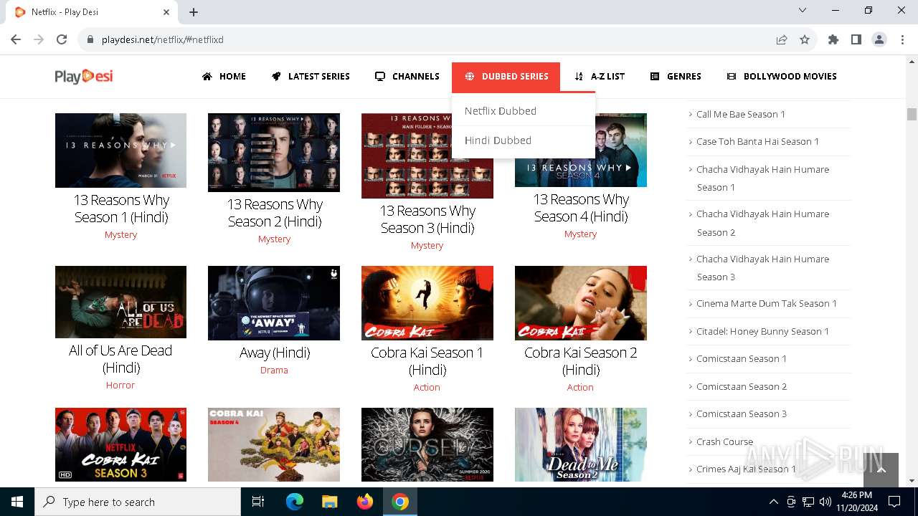
Task: Open Call Me Bae Season 1 link
Action: pyautogui.click(x=741, y=114)
